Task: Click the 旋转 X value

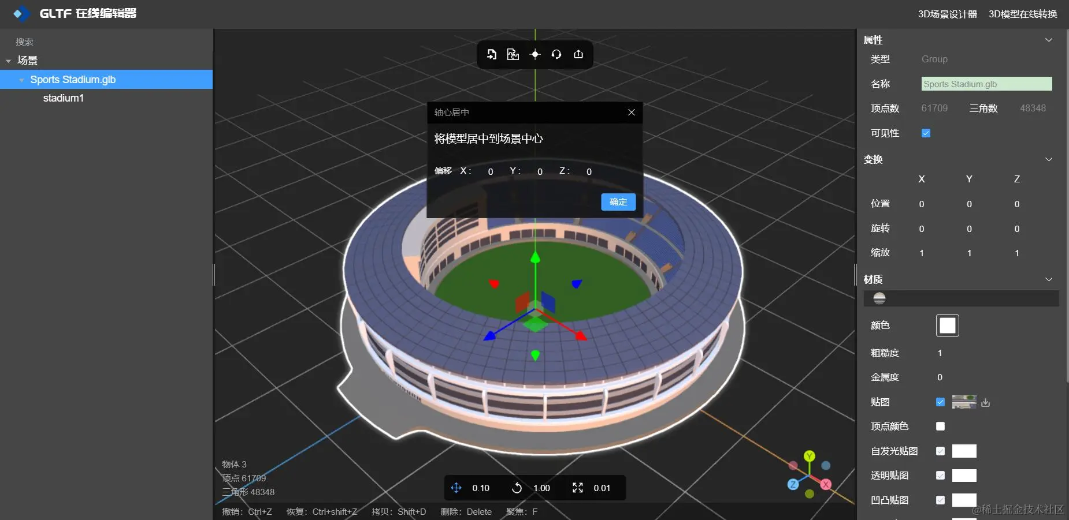Action: tap(922, 229)
